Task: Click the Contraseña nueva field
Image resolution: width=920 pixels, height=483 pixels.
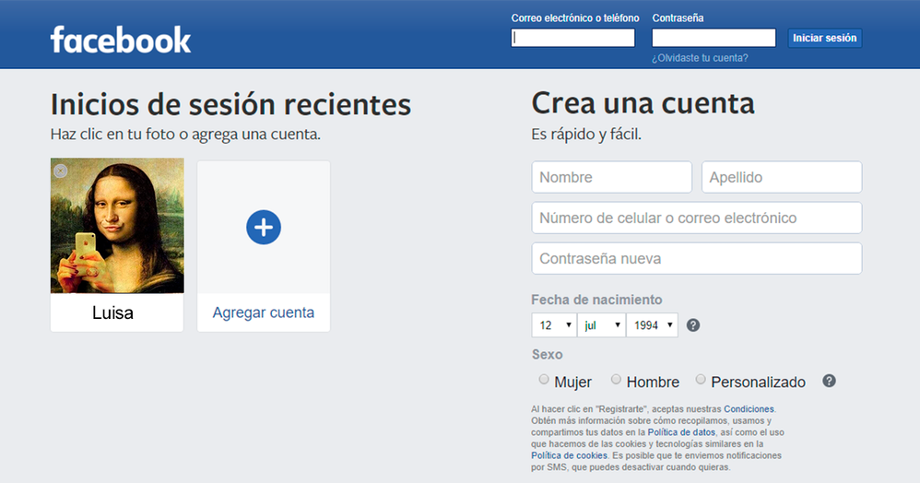Action: point(697,258)
